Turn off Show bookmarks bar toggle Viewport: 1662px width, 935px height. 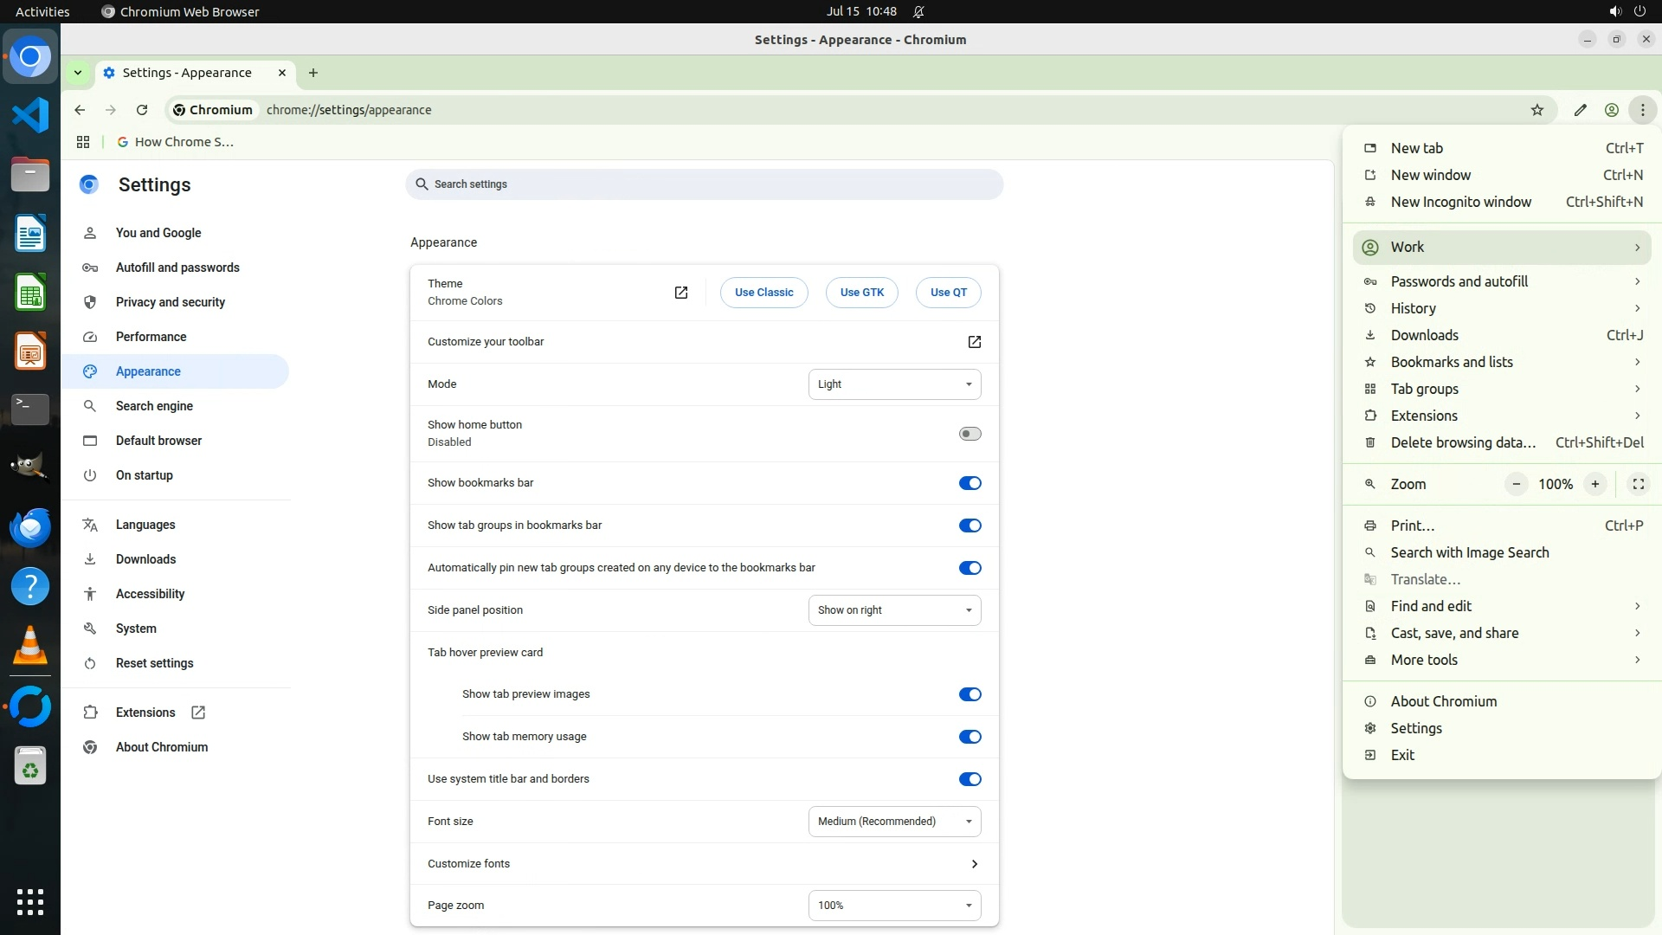pyautogui.click(x=969, y=483)
